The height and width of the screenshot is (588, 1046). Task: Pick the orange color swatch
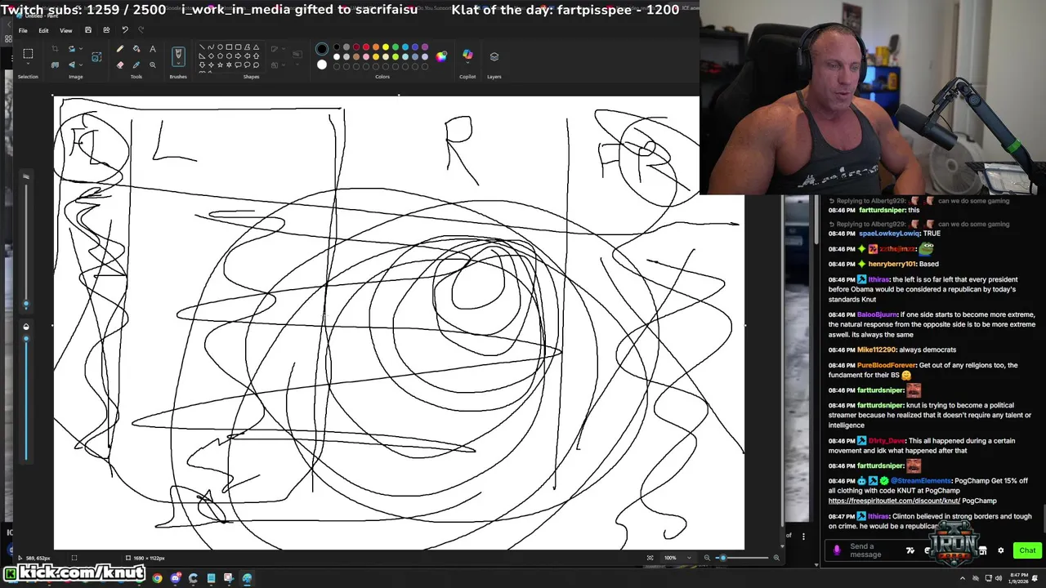376,47
